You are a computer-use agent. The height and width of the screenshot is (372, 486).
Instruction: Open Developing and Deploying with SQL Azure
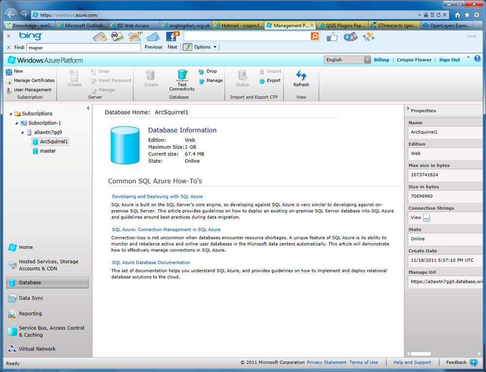click(157, 197)
